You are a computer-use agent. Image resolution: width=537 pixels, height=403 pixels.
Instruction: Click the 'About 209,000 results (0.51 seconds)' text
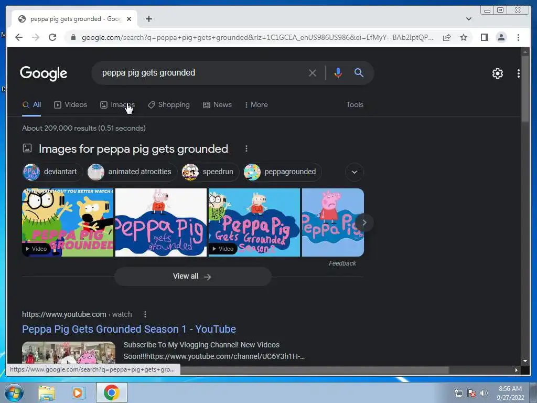84,128
